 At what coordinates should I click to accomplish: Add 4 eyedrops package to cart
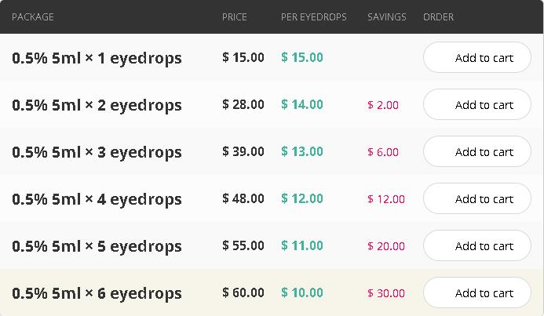[x=477, y=199]
